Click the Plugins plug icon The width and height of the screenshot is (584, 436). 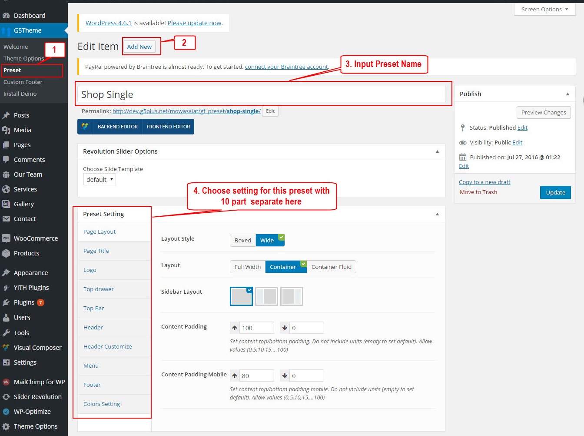(x=6, y=302)
